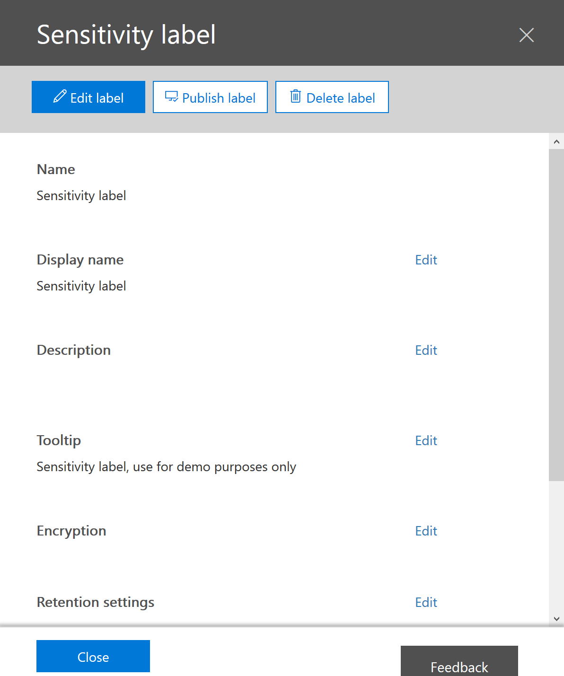Click the scrollbar down arrow
Viewport: 564px width, 676px height.
coord(556,619)
